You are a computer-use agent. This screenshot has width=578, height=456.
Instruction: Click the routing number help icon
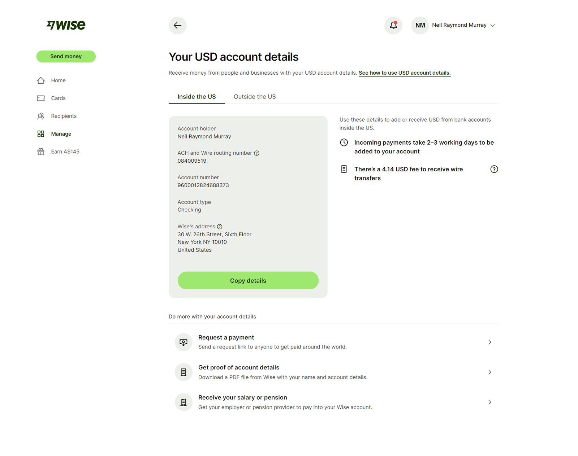click(256, 153)
